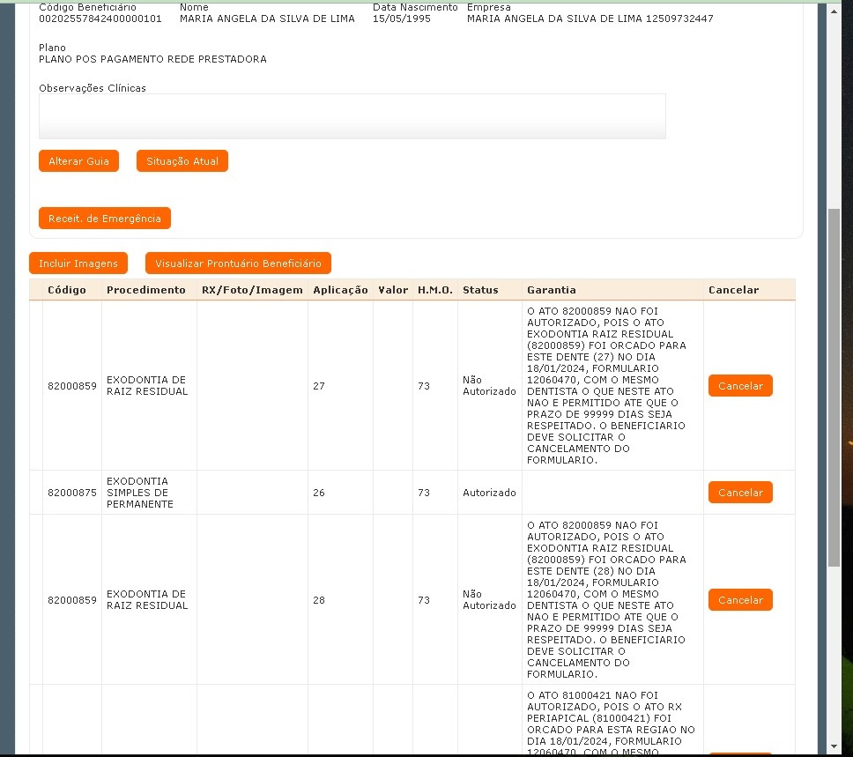Click the Procedimento column header
853x757 pixels.
pos(146,290)
